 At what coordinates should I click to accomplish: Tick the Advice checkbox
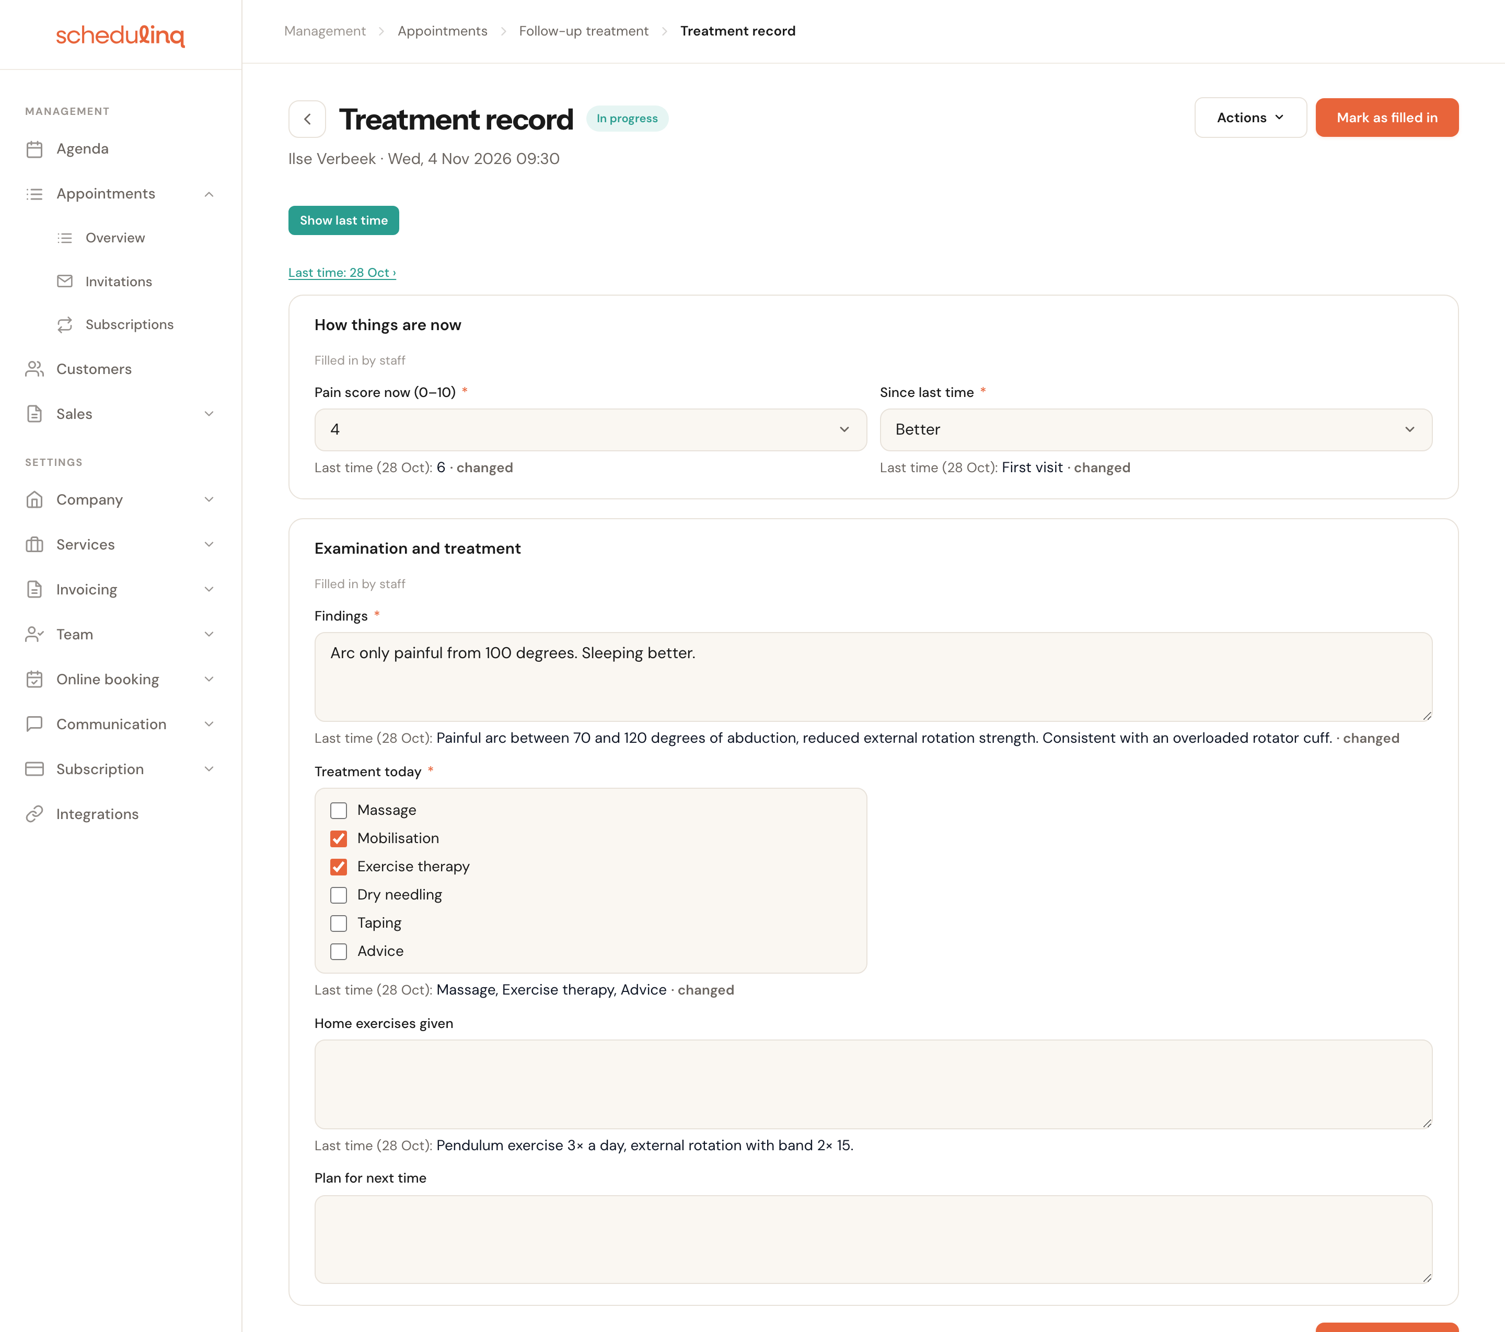pyautogui.click(x=339, y=952)
